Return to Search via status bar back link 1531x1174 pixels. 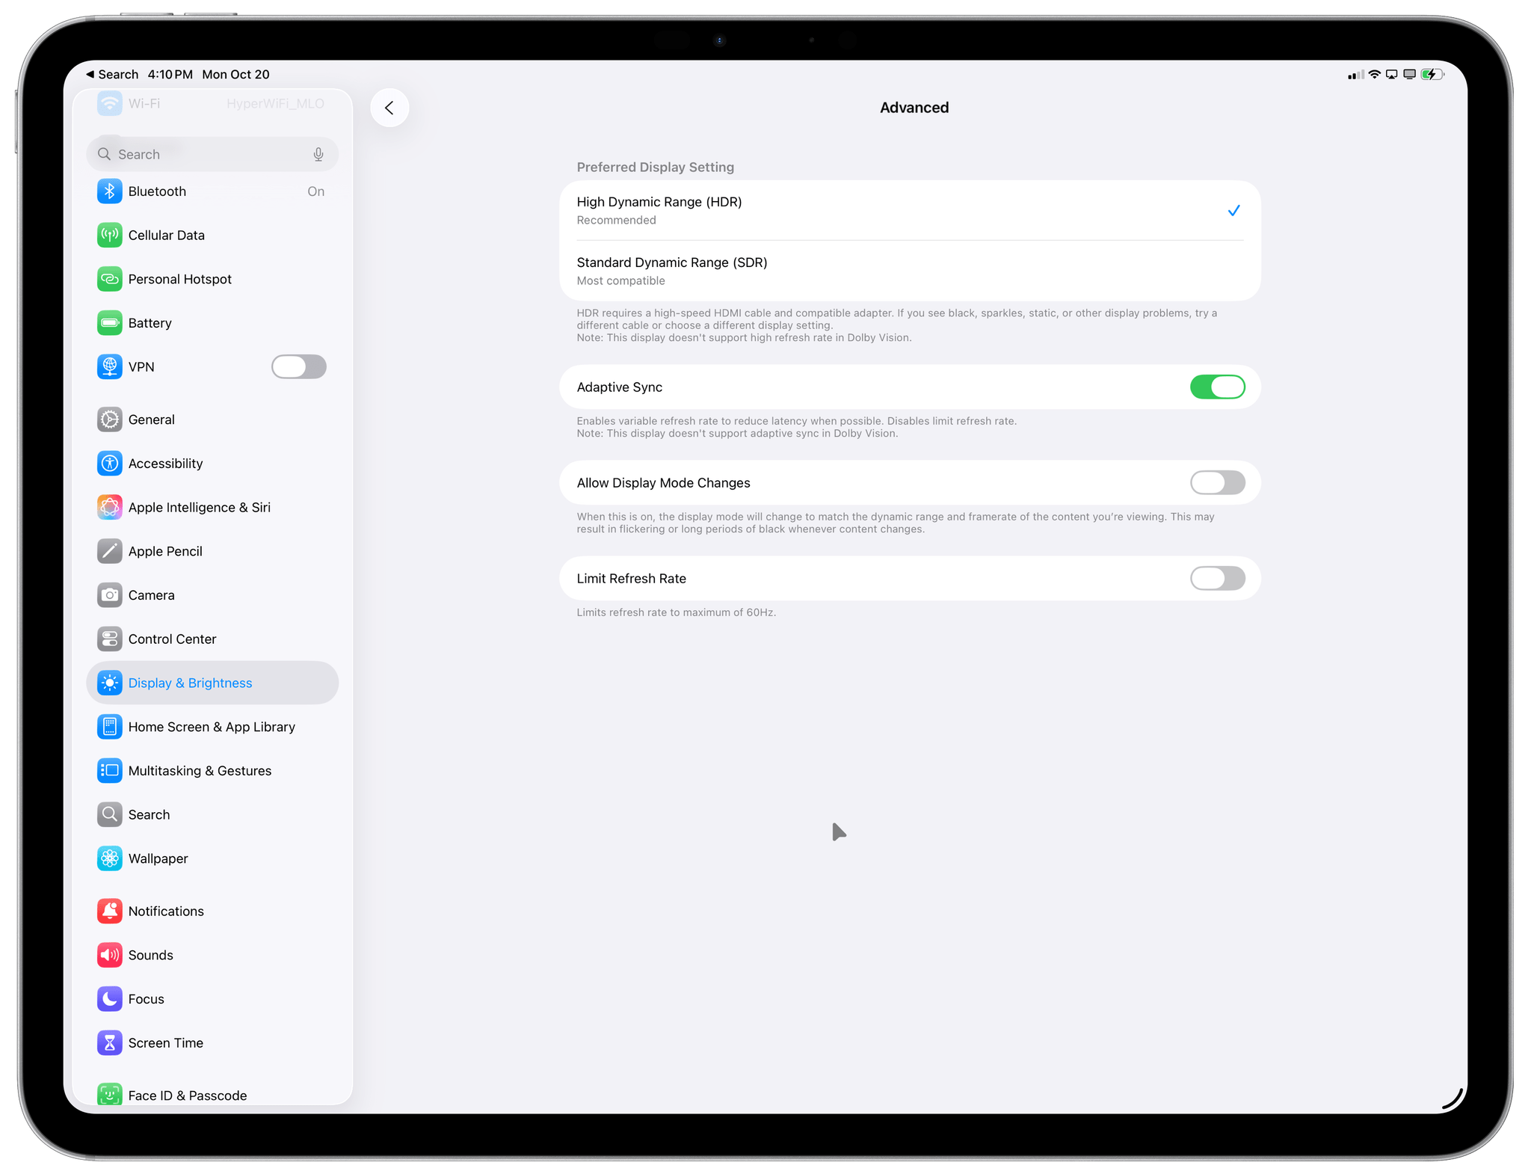click(112, 75)
